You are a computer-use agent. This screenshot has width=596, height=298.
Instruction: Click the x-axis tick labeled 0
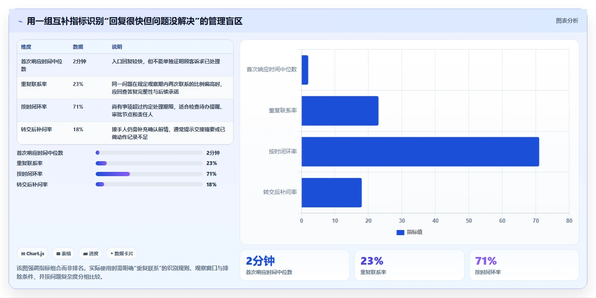(x=301, y=221)
